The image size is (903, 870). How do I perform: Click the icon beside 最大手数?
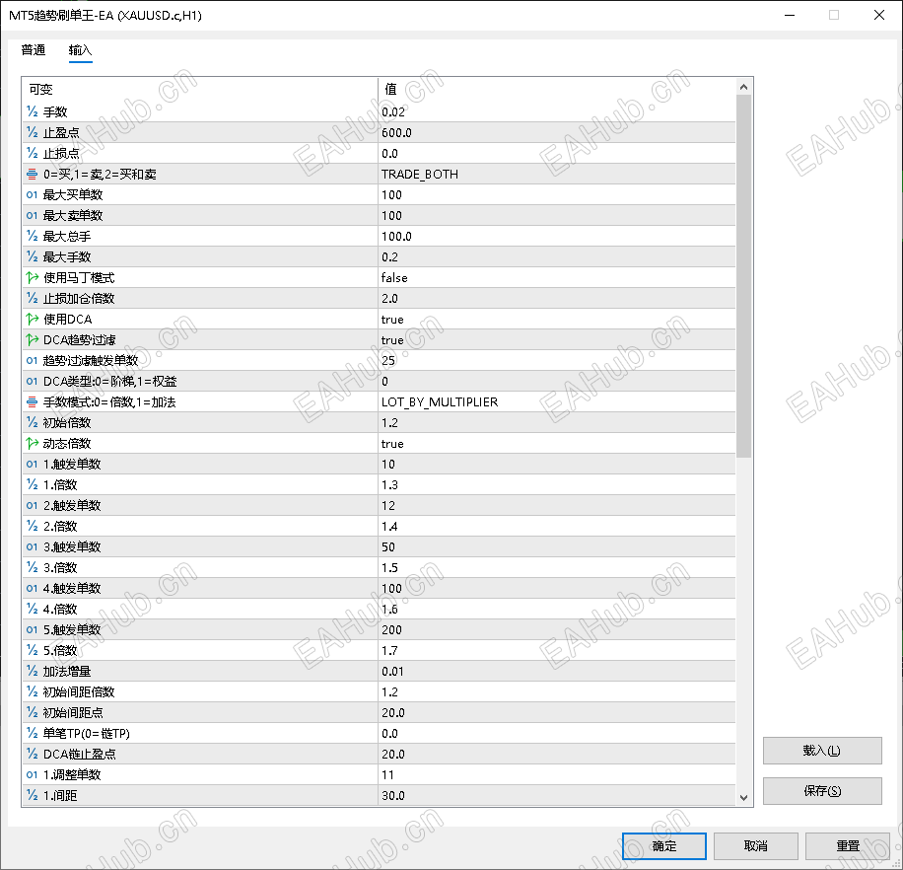[33, 257]
